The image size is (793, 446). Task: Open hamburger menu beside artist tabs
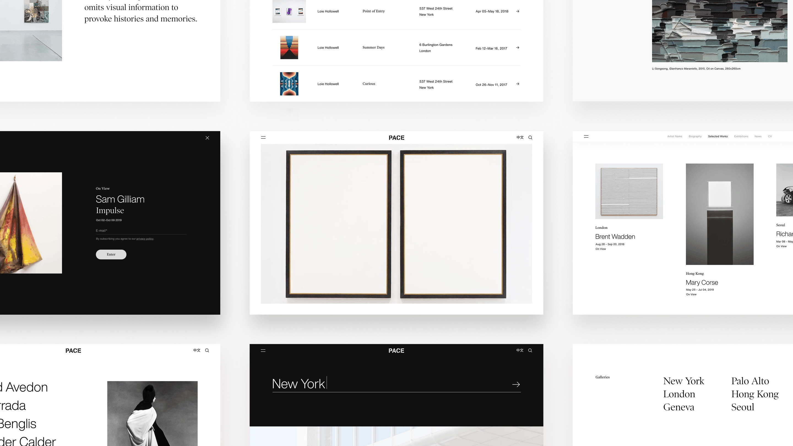586,136
